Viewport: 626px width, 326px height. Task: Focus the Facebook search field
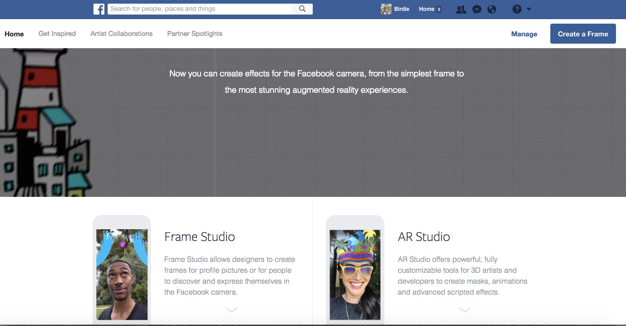200,9
